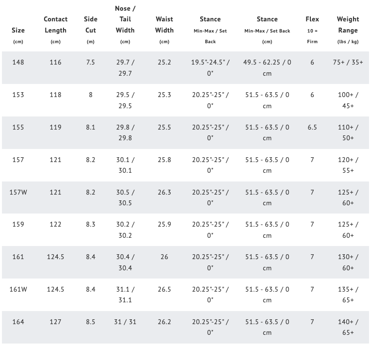Click the 25.2 waist width cell
370x345 pixels.
tap(164, 63)
